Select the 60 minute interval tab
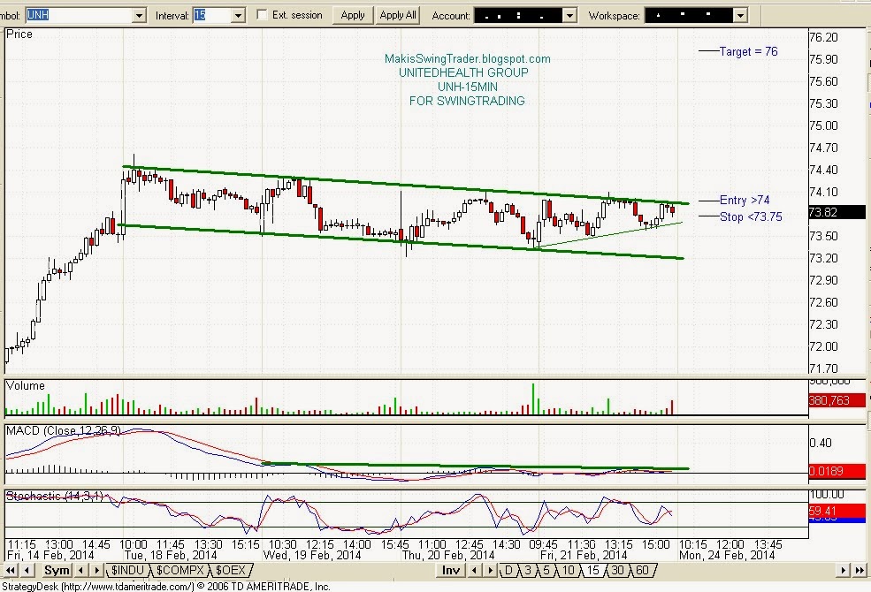This screenshot has width=871, height=592. (642, 570)
